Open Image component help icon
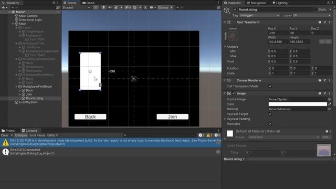This screenshot has height=189, width=336. (x=320, y=93)
